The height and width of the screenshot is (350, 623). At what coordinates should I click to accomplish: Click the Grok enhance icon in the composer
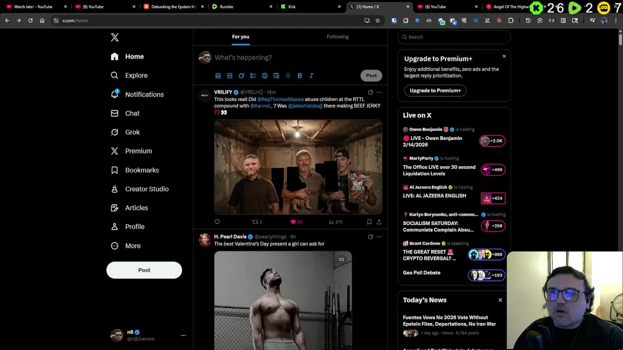[241, 76]
